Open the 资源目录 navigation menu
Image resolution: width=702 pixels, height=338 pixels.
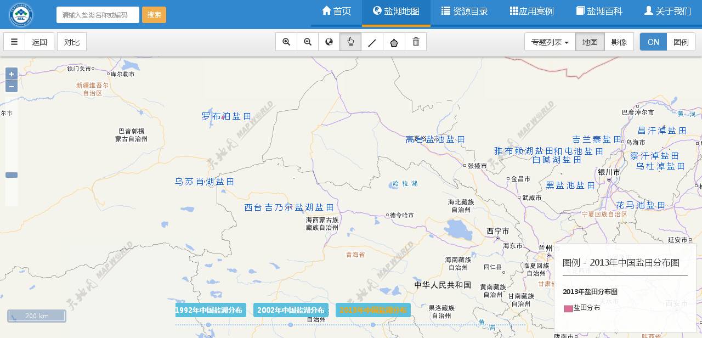coord(465,11)
